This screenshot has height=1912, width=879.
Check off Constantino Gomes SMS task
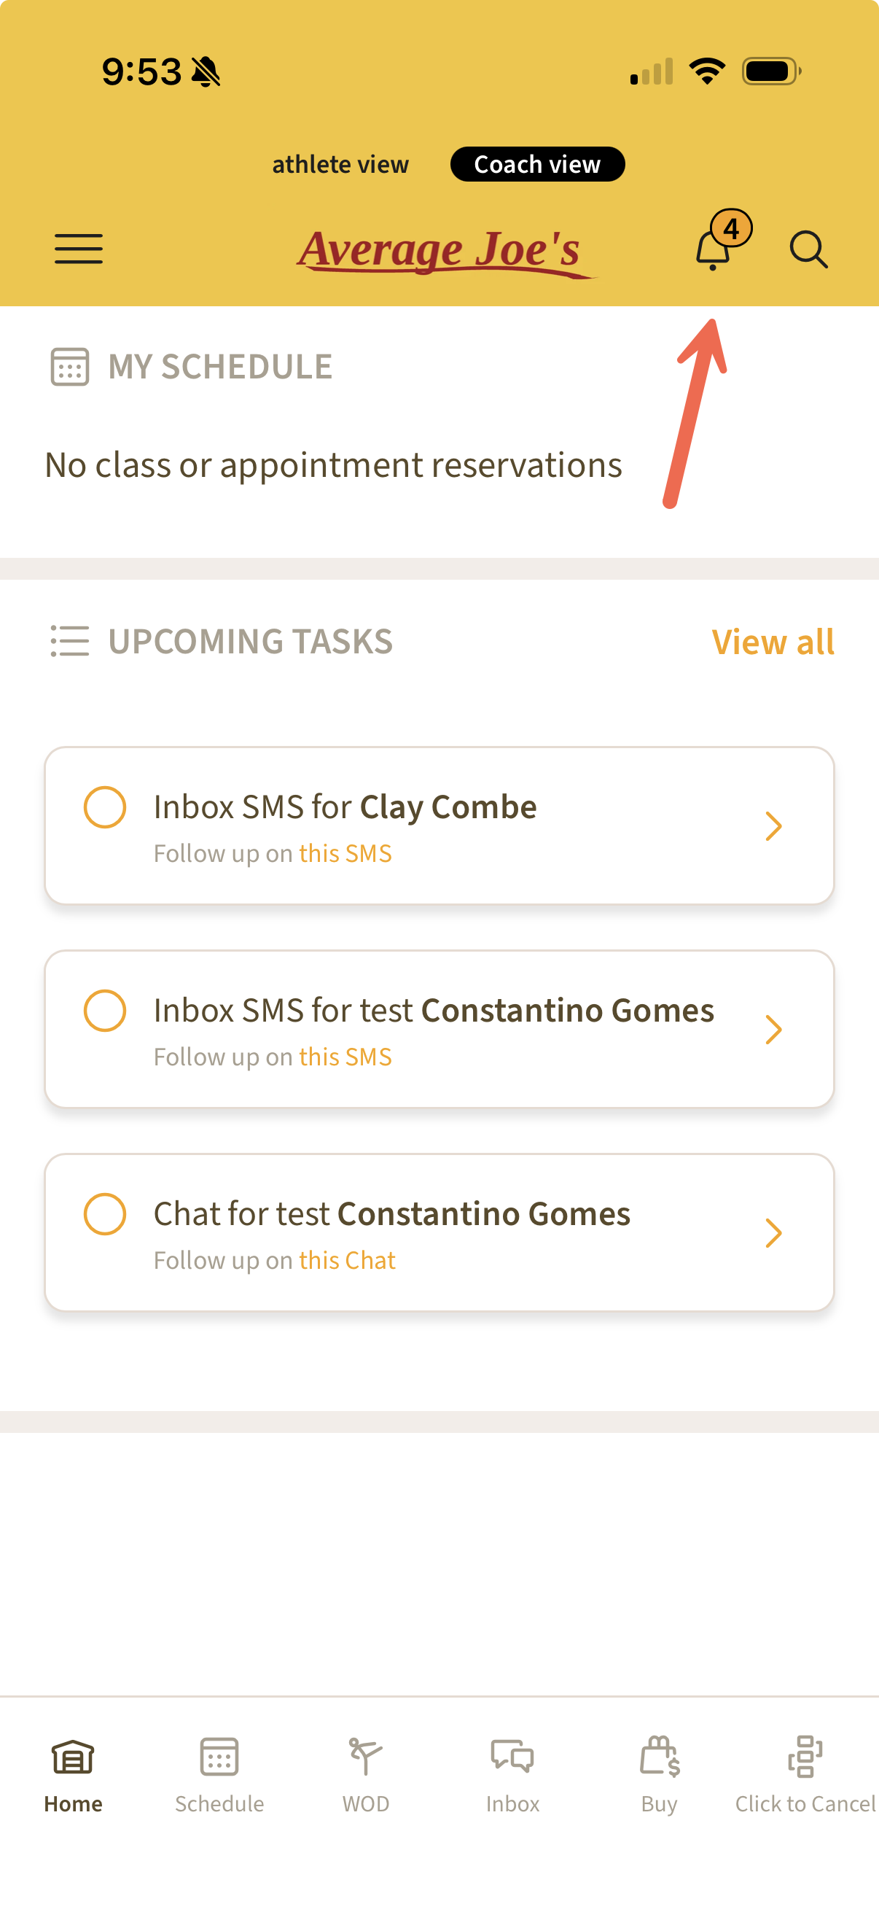click(x=104, y=1010)
